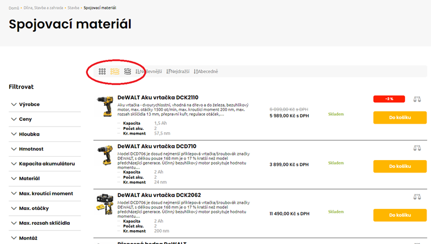This screenshot has height=244, width=431.
Task: Expand the Max. rozsah sklíčidla filter
Action: [45, 223]
